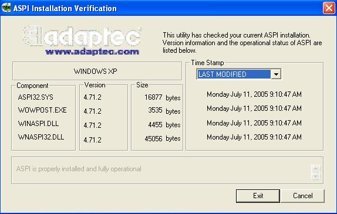Viewport: 337px width, 214px height.
Task: Open the LAST MODIFIED time stamp dropdown arrow
Action: (x=276, y=74)
